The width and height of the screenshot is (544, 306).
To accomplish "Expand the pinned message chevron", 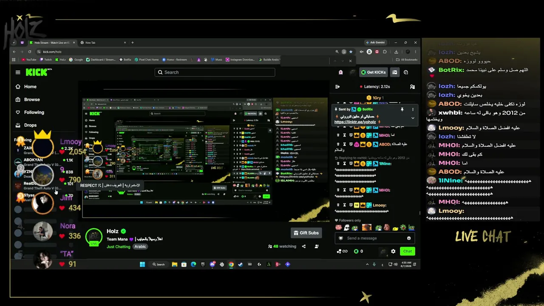I will pyautogui.click(x=412, y=118).
